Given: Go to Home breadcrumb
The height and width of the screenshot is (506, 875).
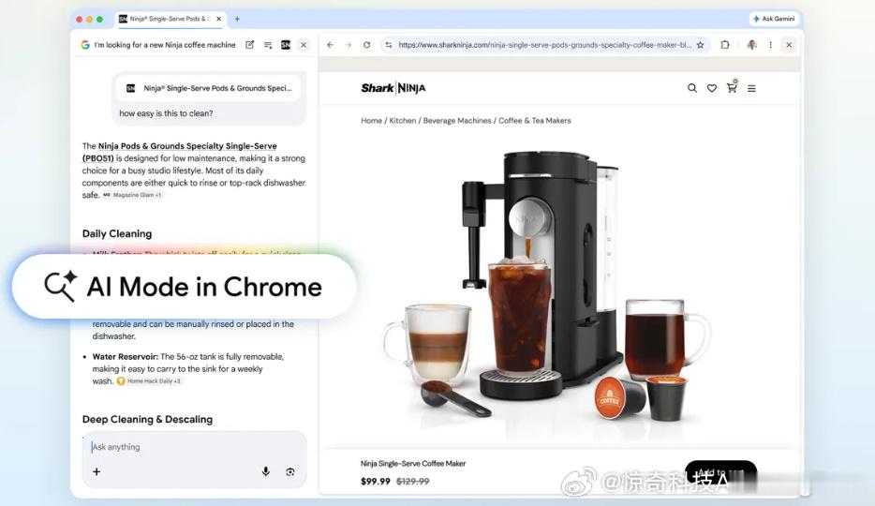Looking at the screenshot, I should point(371,121).
